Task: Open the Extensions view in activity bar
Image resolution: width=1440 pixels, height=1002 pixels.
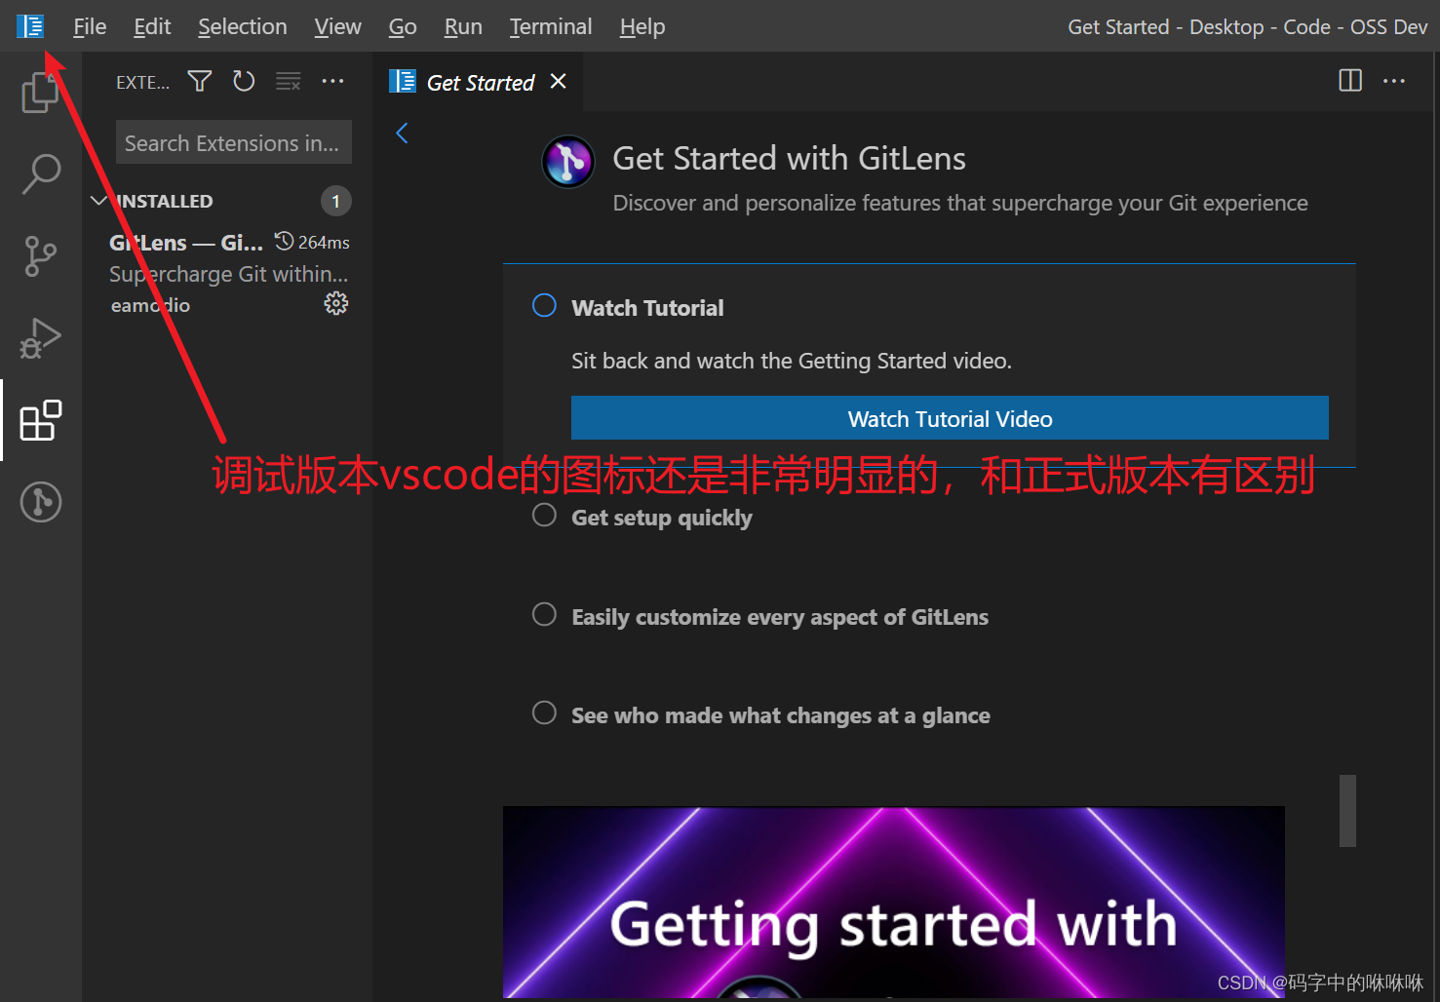Action: [41, 420]
